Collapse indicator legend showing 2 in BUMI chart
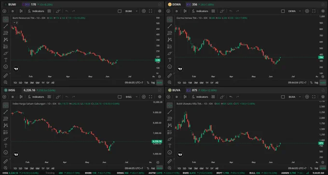 click(15, 23)
